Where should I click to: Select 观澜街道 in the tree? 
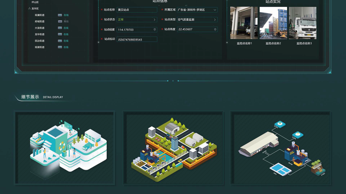(x=40, y=15)
